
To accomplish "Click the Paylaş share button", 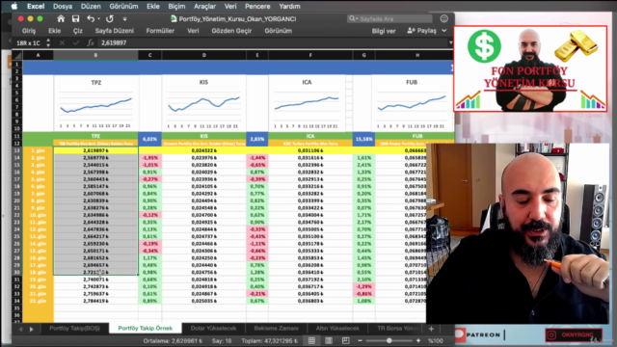I will pyautogui.click(x=422, y=31).
